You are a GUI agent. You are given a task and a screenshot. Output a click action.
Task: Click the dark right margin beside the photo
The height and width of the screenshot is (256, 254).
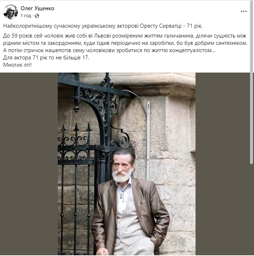223,164
